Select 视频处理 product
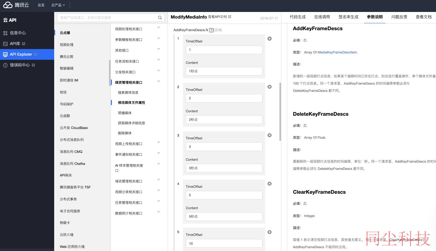This screenshot has width=436, height=251. pyautogui.click(x=66, y=45)
